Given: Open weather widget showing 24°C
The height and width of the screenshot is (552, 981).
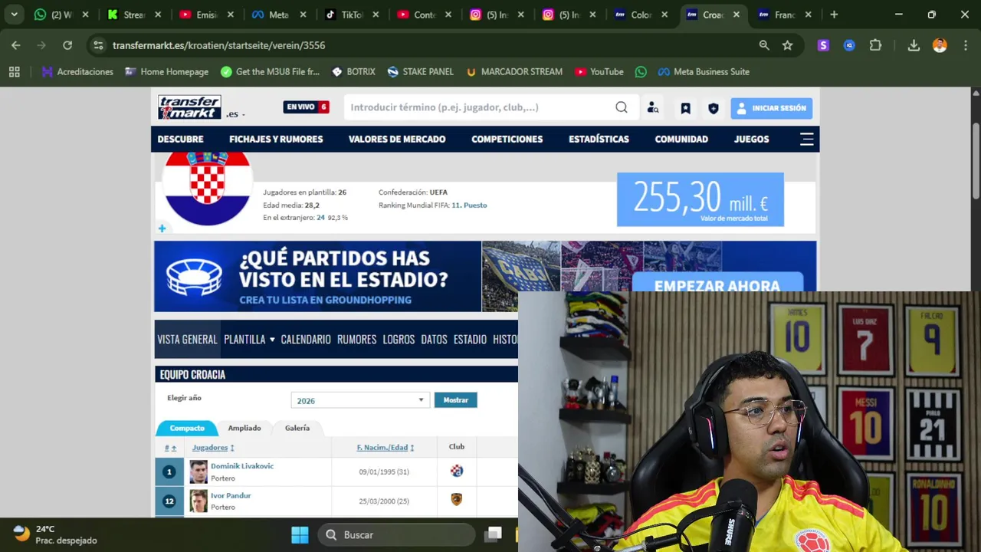Looking at the screenshot, I should [x=55, y=534].
